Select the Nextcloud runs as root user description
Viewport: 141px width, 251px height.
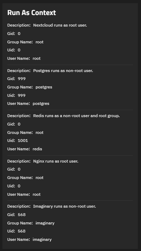pos(60,25)
